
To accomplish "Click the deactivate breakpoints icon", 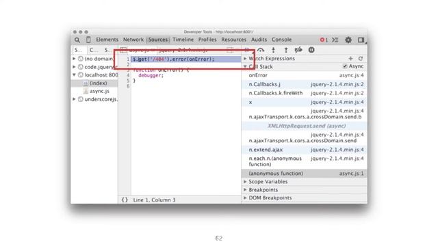I will (x=298, y=50).
